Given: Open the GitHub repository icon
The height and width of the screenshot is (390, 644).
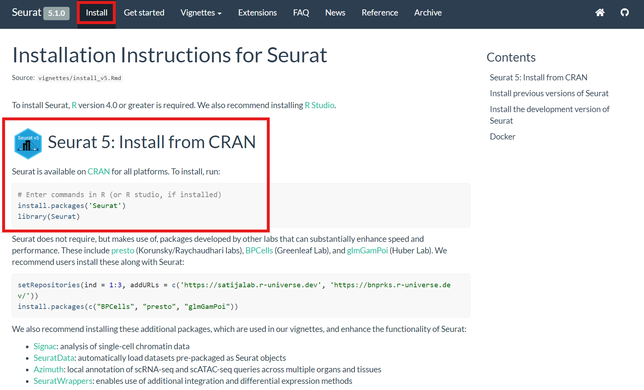Looking at the screenshot, I should pyautogui.click(x=625, y=13).
